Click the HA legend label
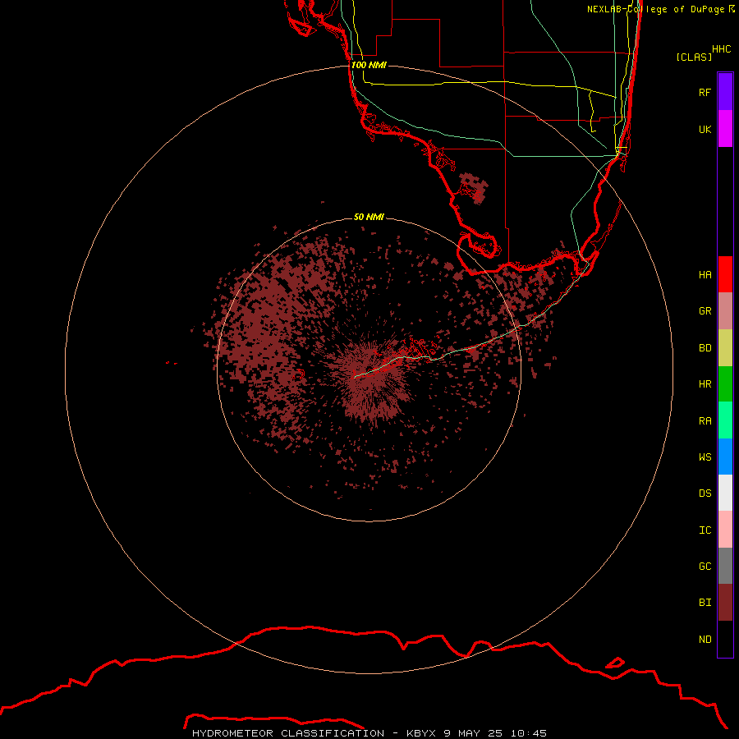The image size is (739, 739). pos(705,275)
